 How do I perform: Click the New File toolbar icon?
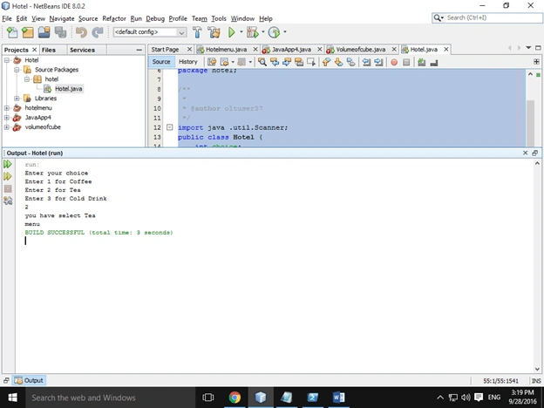point(12,32)
